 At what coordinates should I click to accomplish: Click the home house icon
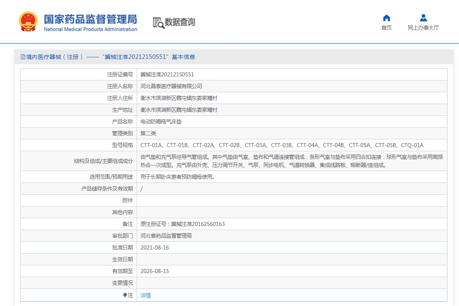pos(387,18)
